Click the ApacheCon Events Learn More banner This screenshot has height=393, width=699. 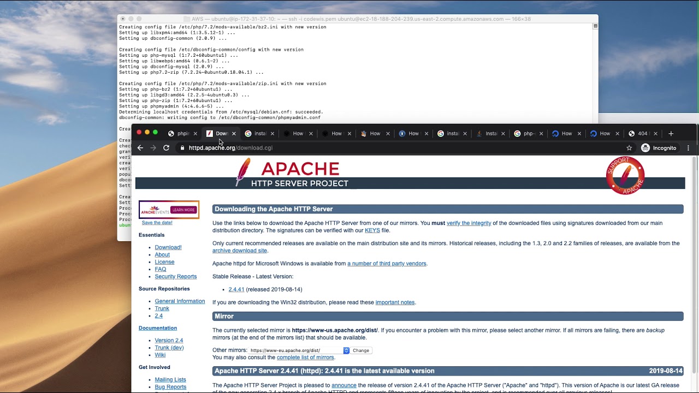pos(169,210)
